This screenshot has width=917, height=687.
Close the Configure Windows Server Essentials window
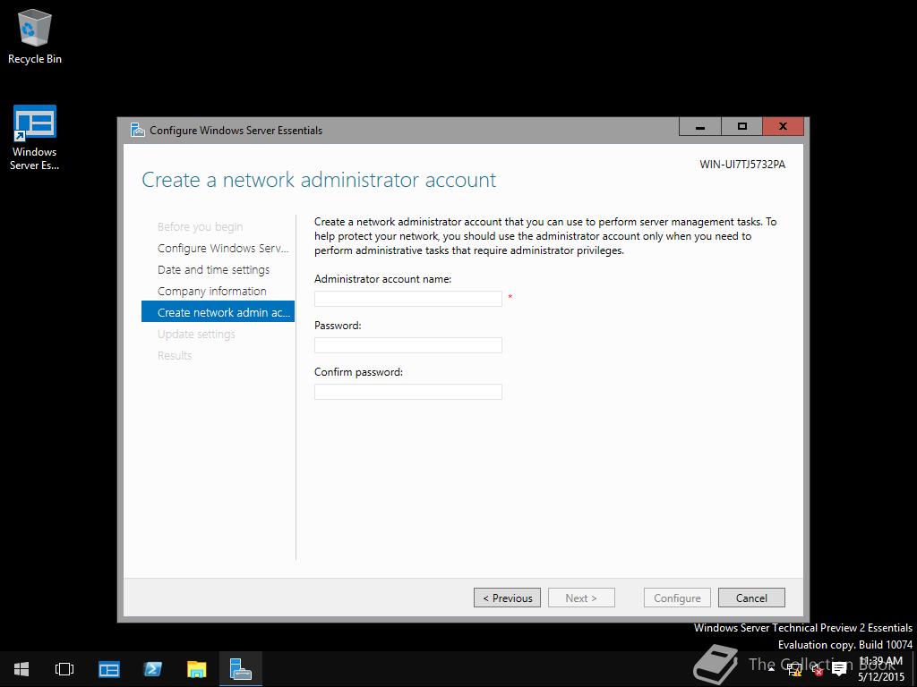(783, 127)
